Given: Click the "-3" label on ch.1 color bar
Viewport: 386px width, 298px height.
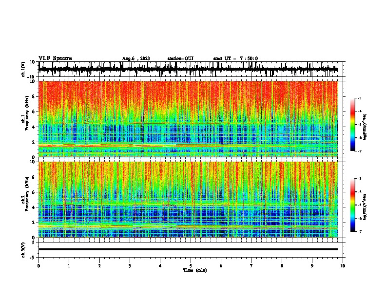Looking at the screenshot, I should [x=360, y=98].
